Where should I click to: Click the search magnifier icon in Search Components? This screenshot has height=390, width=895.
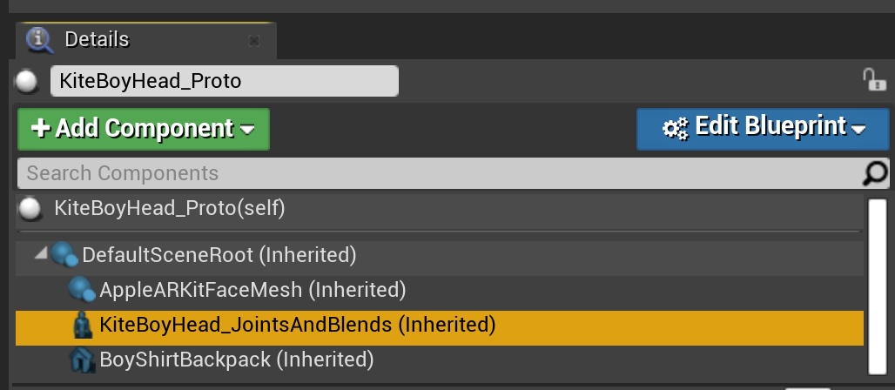tap(874, 173)
